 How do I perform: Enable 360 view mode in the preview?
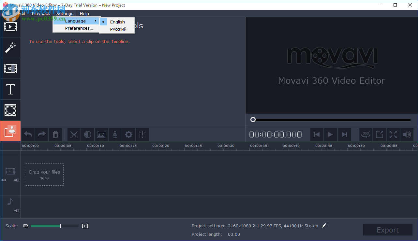click(366, 135)
